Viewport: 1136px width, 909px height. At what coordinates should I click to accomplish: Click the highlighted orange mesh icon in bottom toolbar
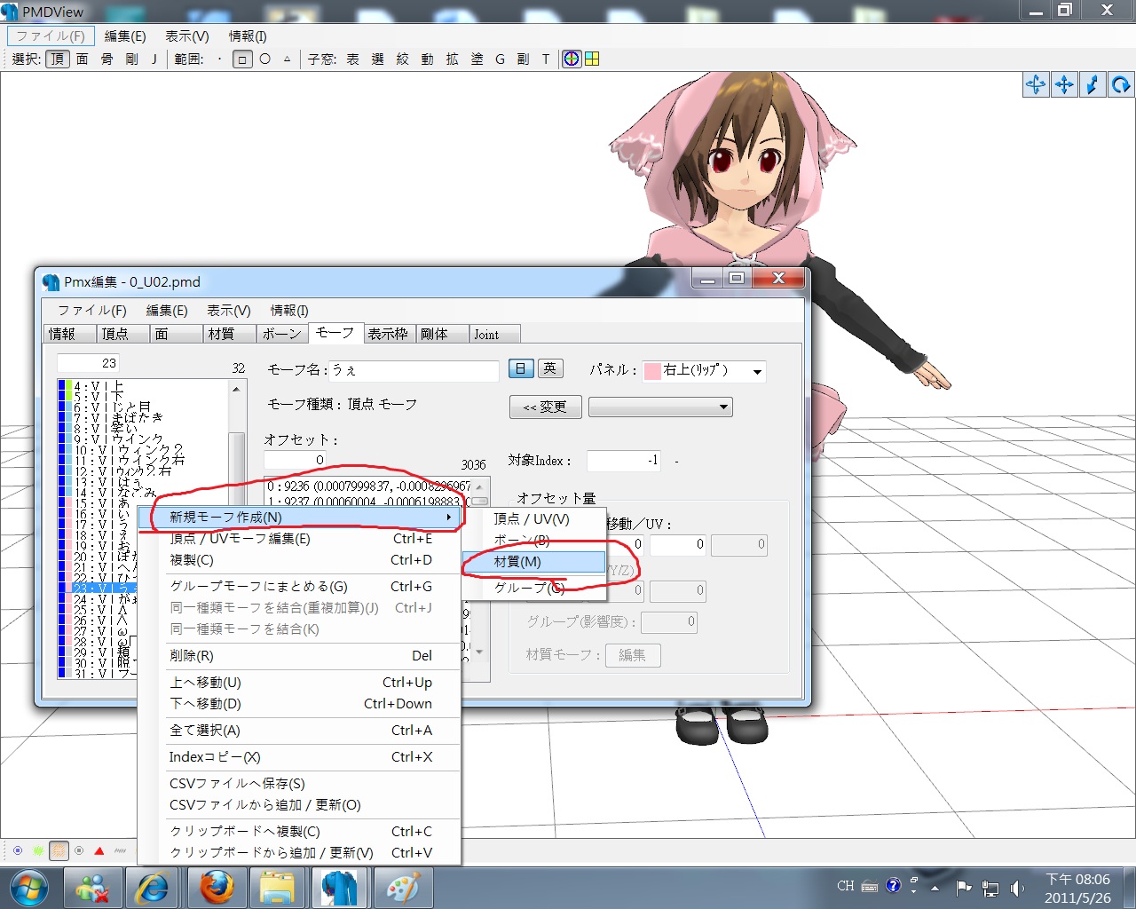click(59, 850)
